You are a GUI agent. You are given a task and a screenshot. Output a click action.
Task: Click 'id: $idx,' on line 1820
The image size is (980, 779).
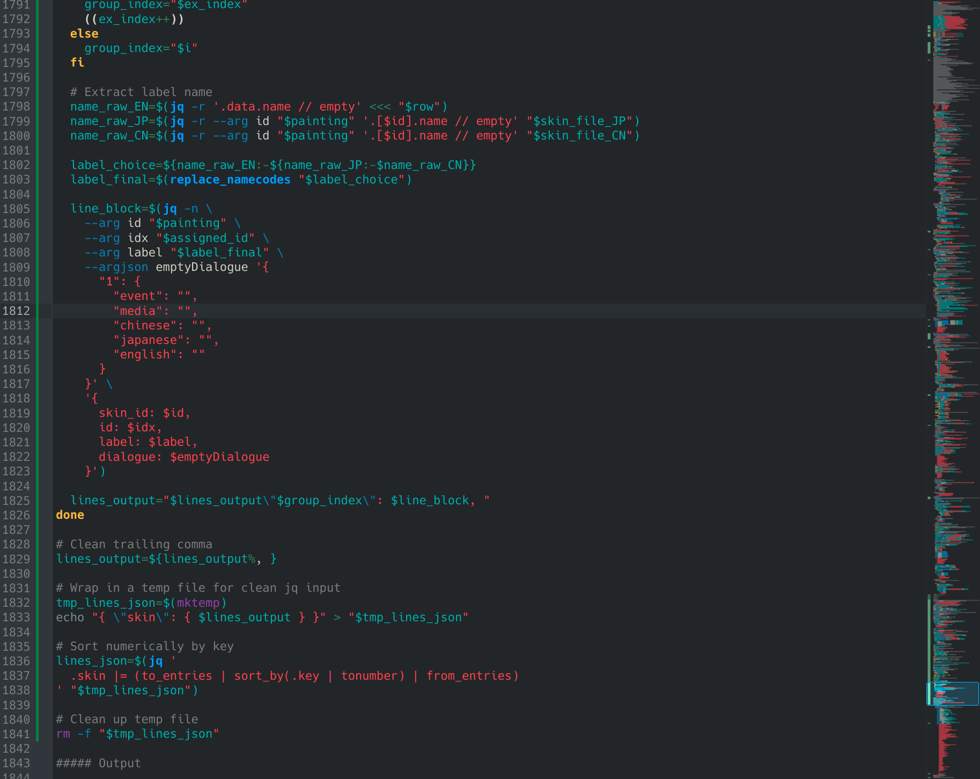pos(130,427)
